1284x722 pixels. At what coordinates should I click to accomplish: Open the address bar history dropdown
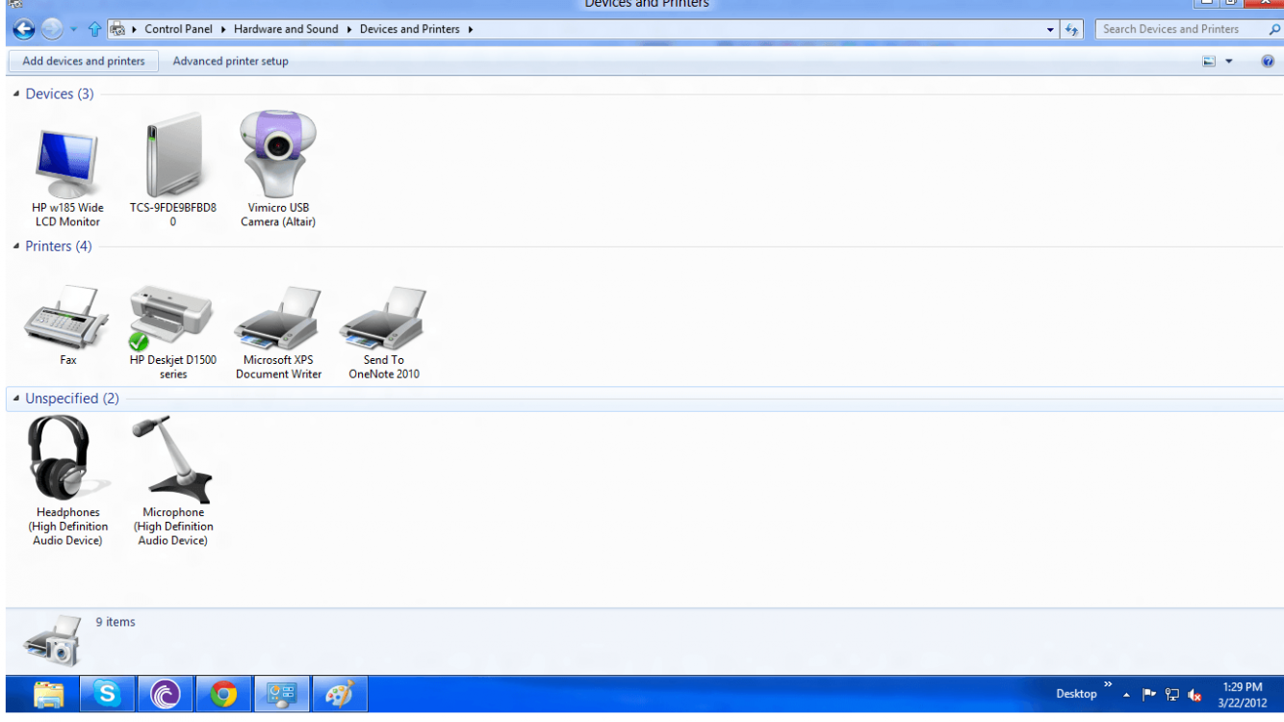click(1051, 30)
